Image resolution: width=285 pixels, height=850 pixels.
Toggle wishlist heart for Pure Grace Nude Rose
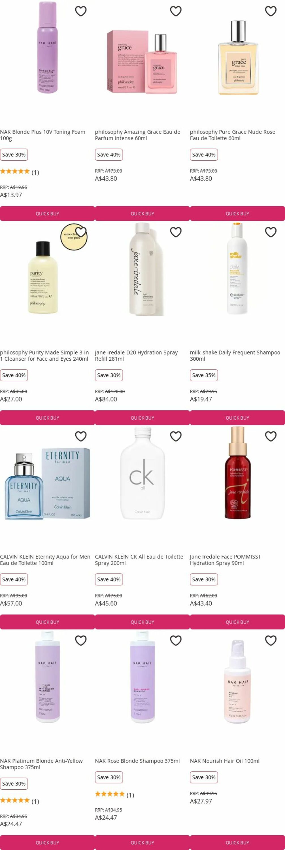[x=271, y=11]
